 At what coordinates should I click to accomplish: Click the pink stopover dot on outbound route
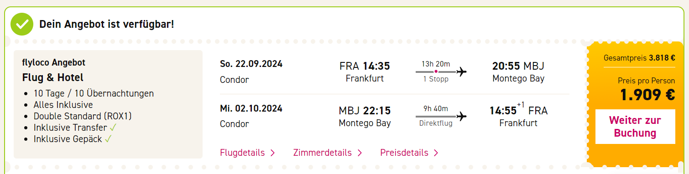click(x=436, y=72)
